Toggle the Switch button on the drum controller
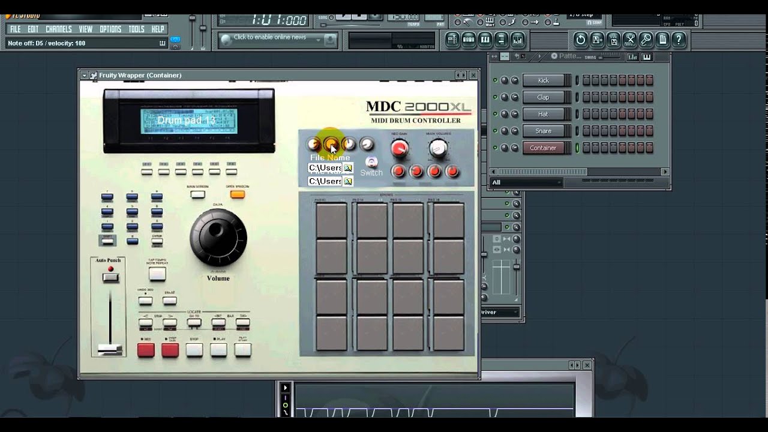768x432 pixels. (x=371, y=162)
